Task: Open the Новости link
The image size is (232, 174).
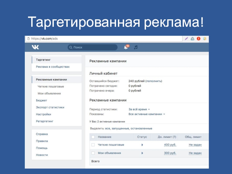Action: point(42,155)
